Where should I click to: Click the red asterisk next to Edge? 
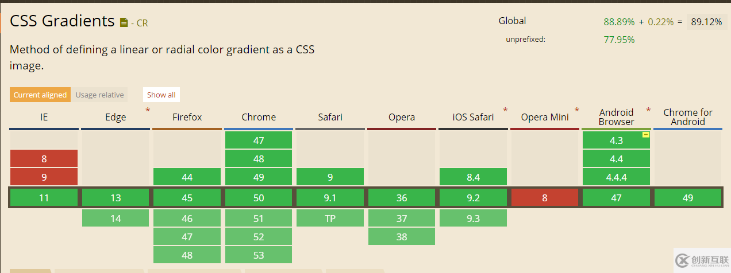(148, 110)
